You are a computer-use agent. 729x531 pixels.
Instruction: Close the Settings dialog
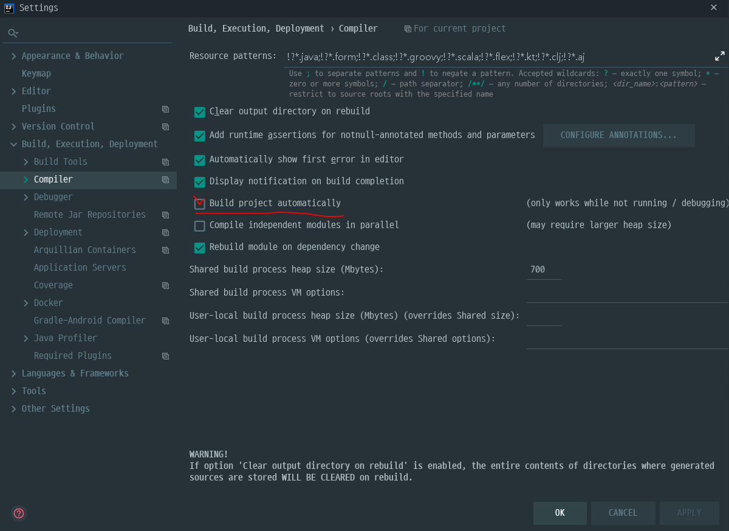tap(713, 7)
